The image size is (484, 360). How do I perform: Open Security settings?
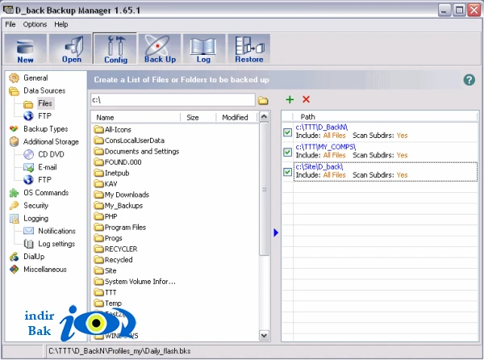(35, 205)
